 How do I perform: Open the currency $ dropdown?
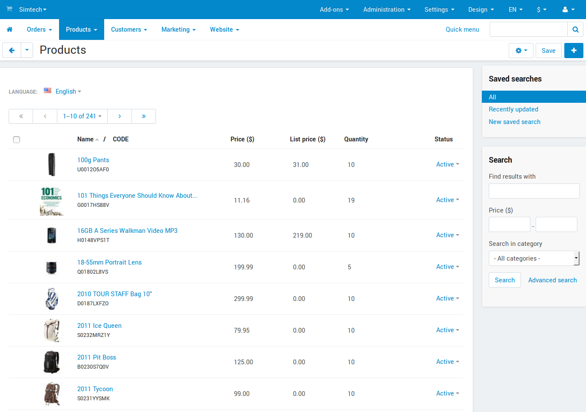tap(542, 10)
